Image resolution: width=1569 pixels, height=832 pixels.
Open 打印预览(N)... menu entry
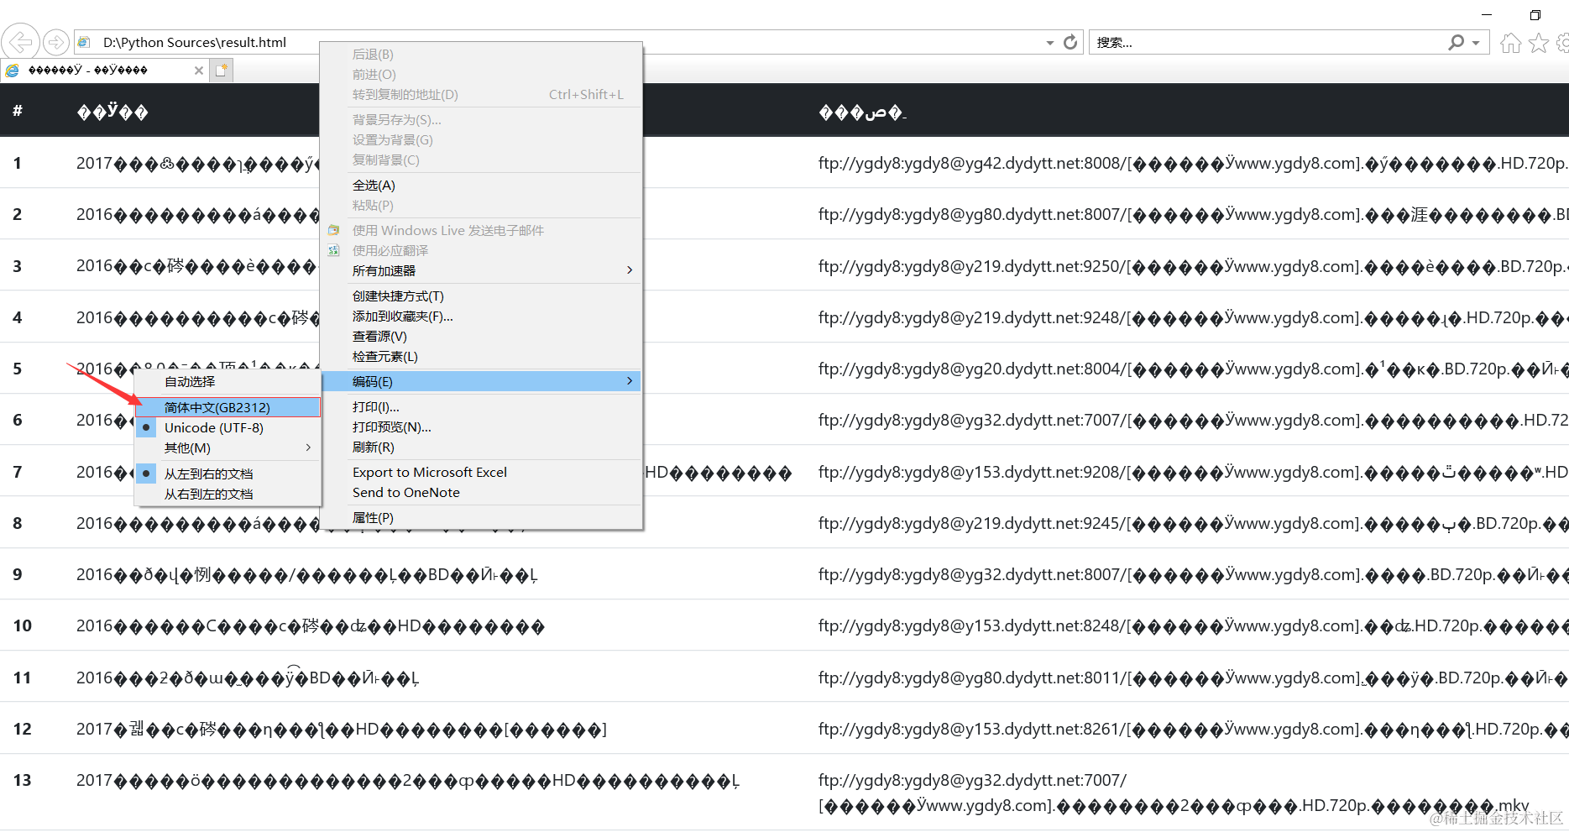coord(481,426)
